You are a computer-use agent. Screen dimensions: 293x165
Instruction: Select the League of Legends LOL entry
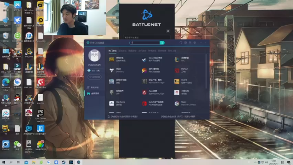coord(182,59)
